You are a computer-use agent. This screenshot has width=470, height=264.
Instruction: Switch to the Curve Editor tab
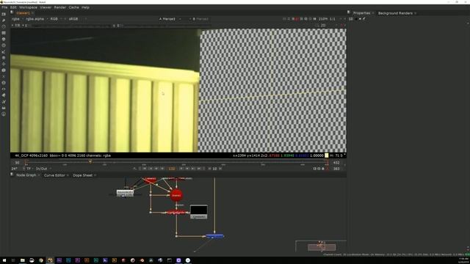coord(54,175)
